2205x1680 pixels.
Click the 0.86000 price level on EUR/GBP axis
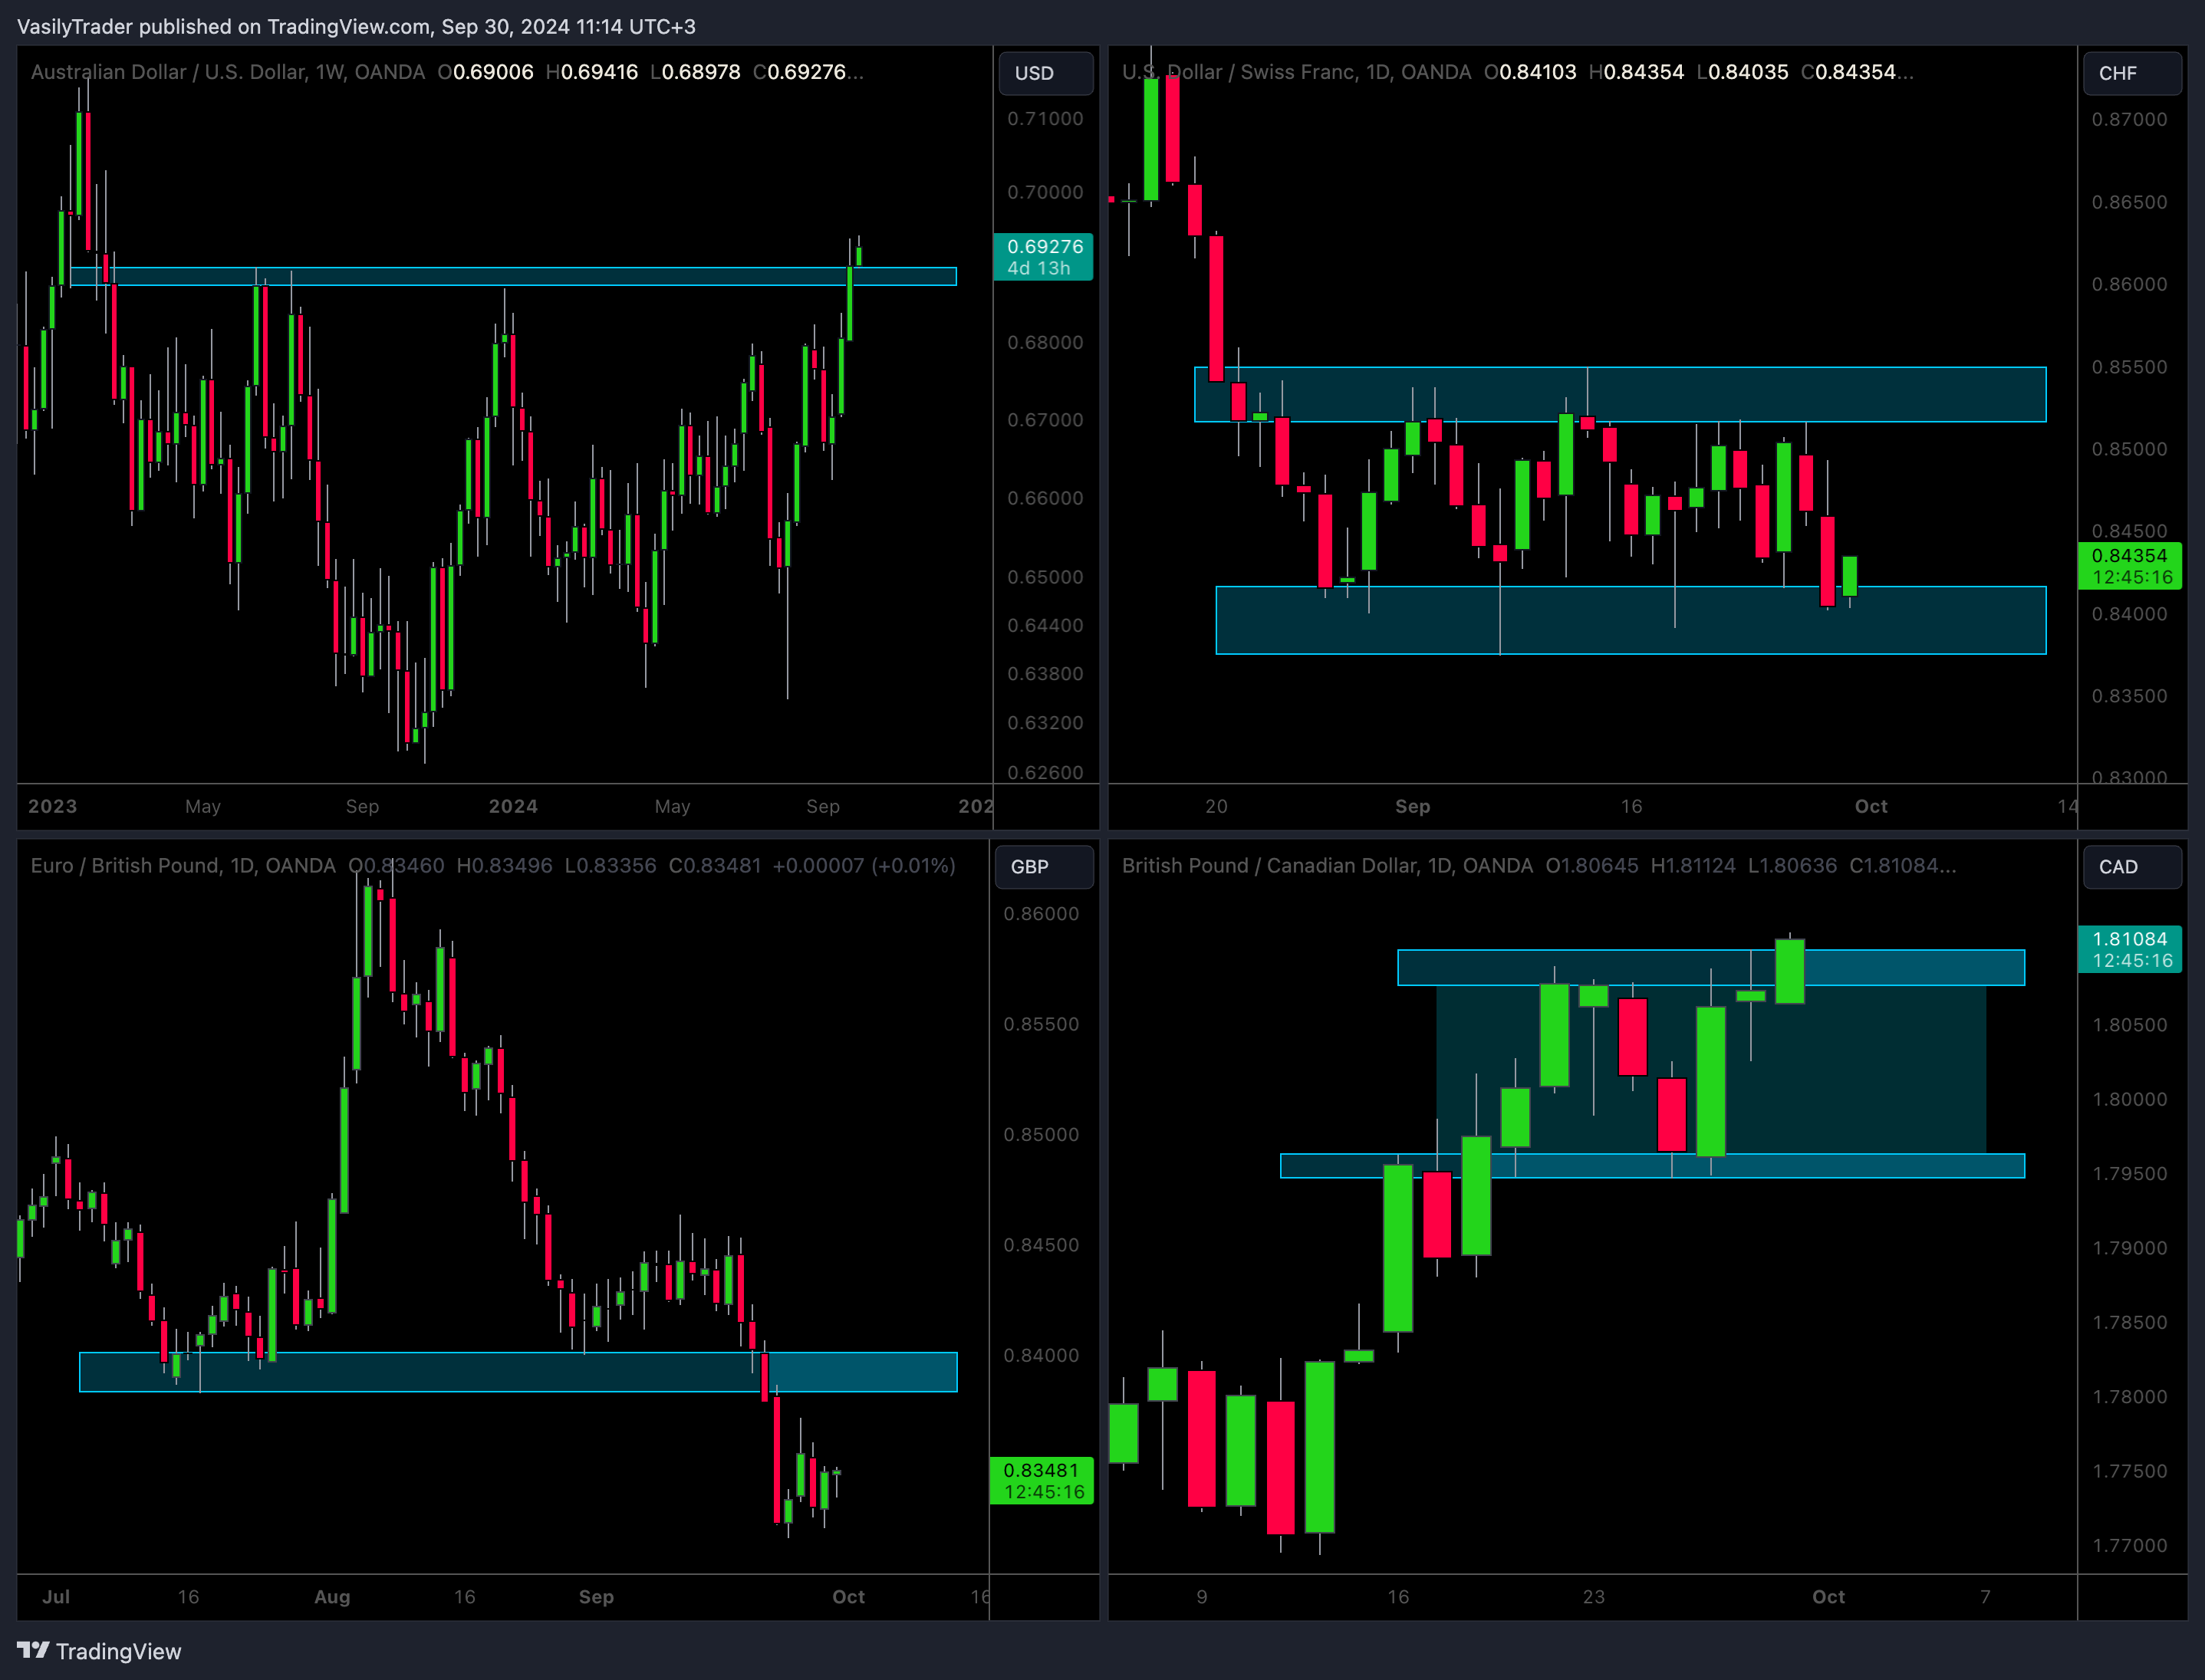tap(1041, 914)
